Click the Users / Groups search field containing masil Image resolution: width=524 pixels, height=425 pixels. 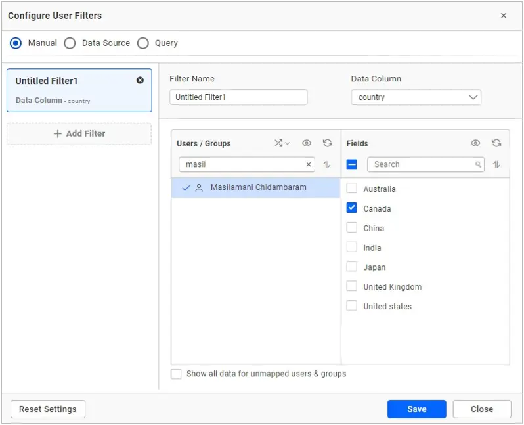click(x=247, y=164)
